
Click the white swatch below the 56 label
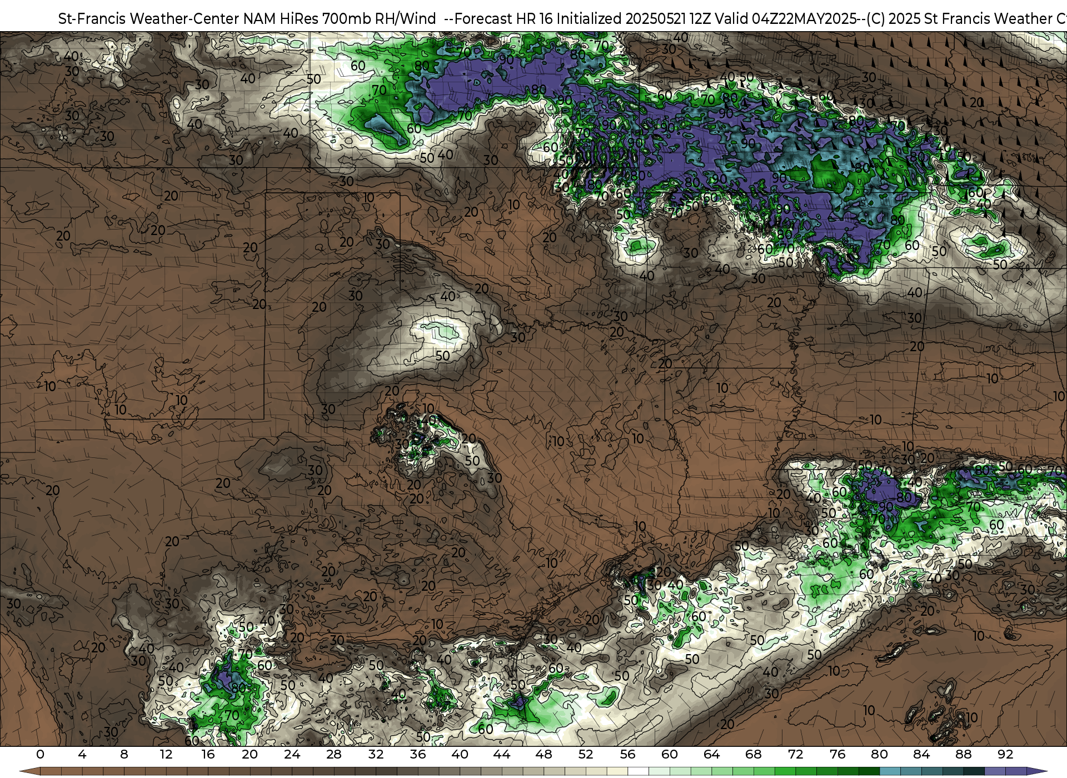point(638,771)
